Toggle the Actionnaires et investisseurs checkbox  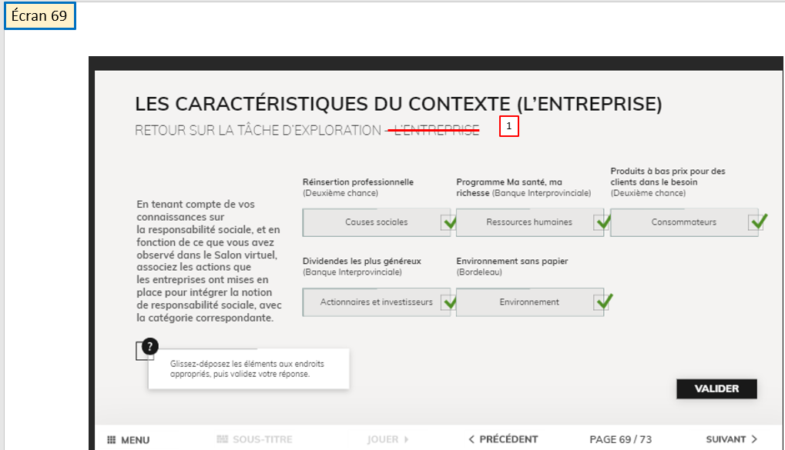pos(448,302)
